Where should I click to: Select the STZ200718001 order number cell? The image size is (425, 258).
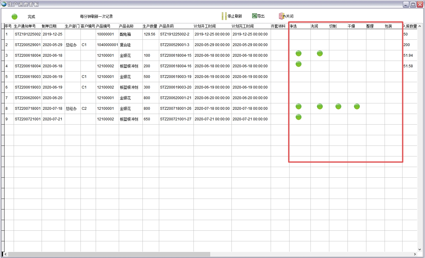click(x=28, y=109)
